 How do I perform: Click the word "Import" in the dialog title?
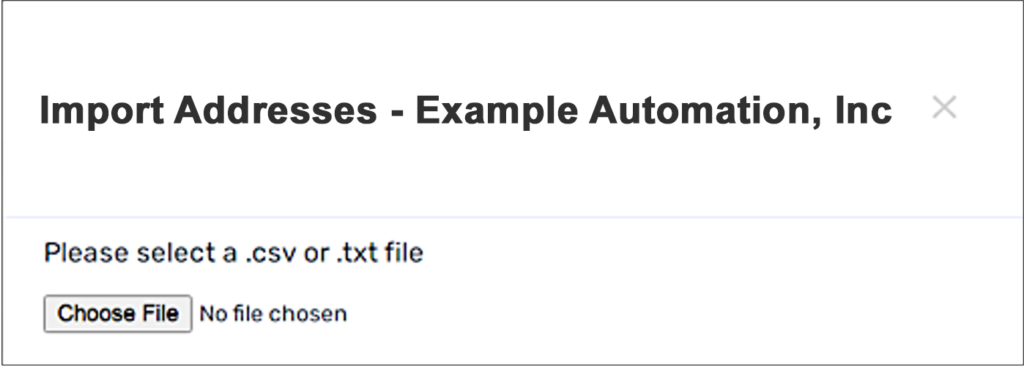point(100,111)
